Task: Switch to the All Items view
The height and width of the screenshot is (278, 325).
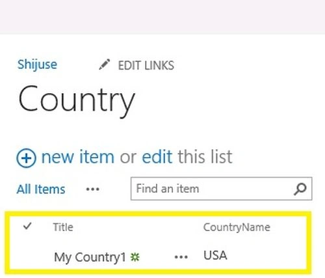Action: [x=41, y=189]
